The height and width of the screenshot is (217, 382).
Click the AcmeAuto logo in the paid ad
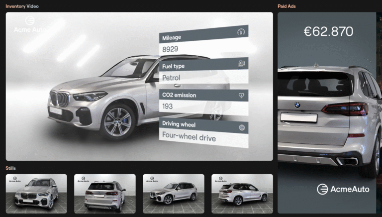click(342, 189)
